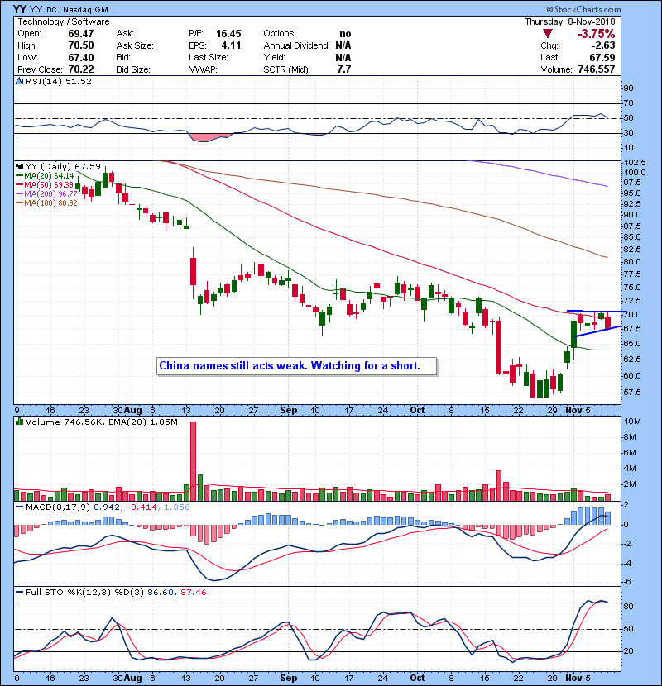The image size is (662, 686).
Task: Click the High value 70.50
Action: [x=80, y=45]
